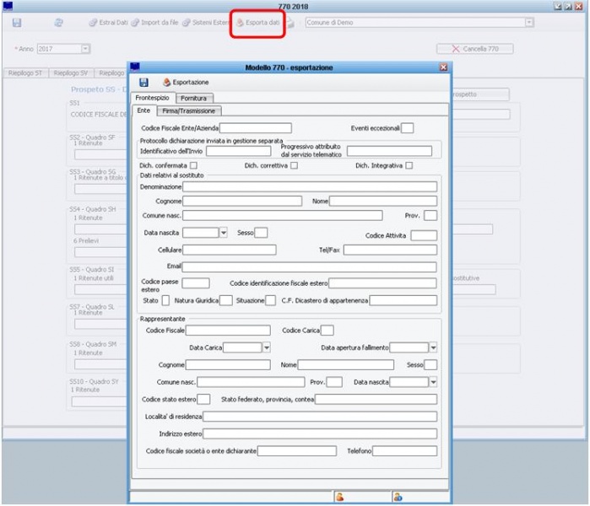The height and width of the screenshot is (506, 590).
Task: Open the Comune di Demo dropdown
Action: tap(529, 23)
